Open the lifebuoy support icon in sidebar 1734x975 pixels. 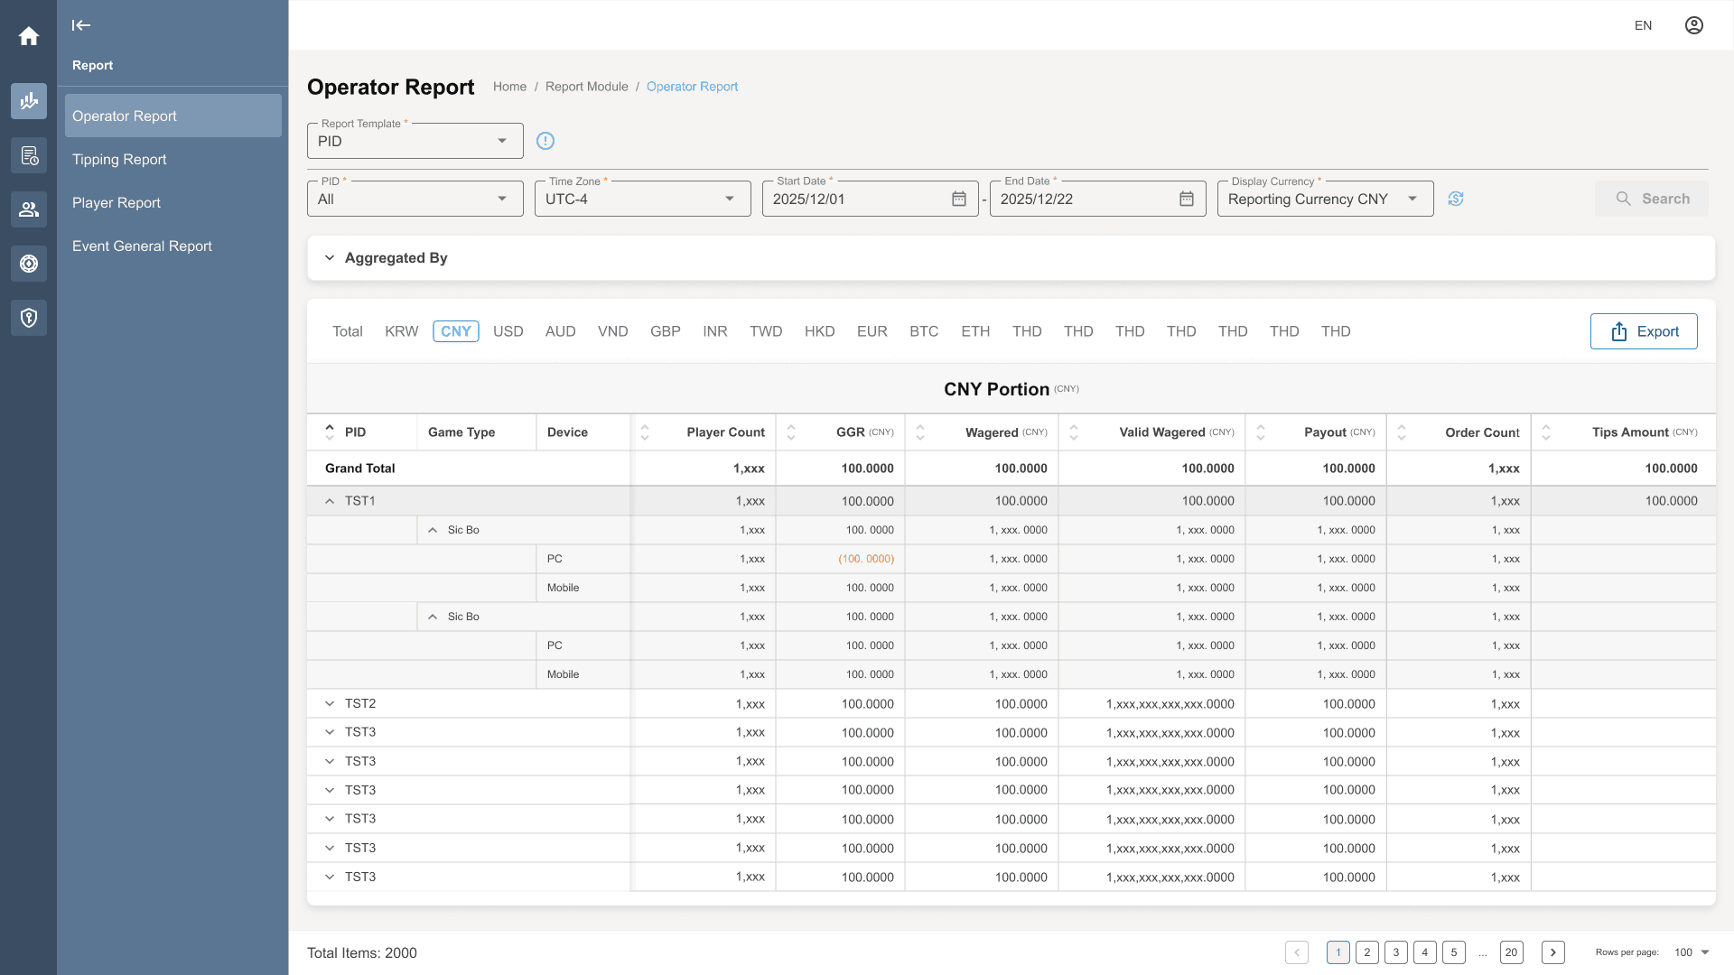tap(29, 264)
